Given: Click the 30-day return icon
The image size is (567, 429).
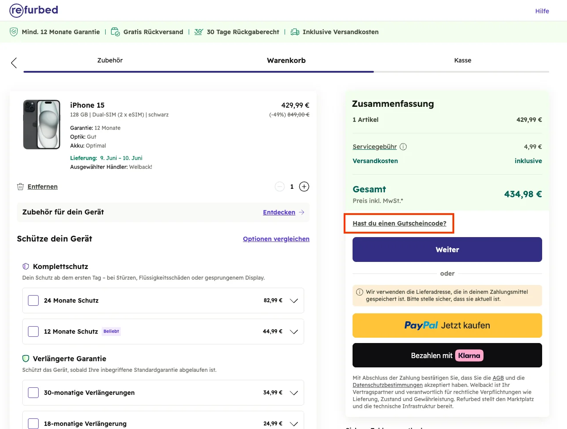Looking at the screenshot, I should pos(198,32).
